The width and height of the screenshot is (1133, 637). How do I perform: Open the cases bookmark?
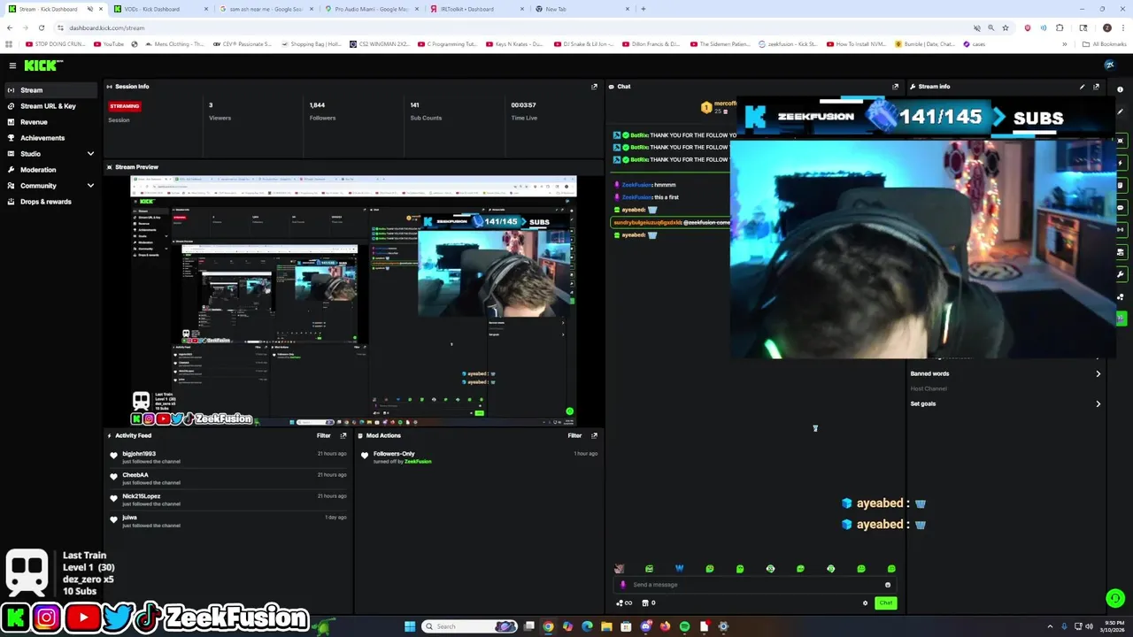click(974, 43)
